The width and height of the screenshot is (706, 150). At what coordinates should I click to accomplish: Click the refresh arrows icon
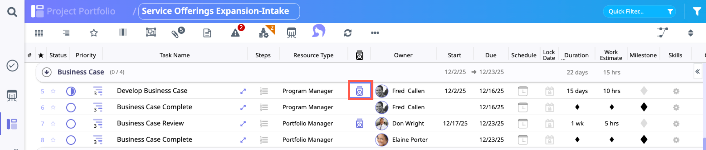(x=347, y=33)
